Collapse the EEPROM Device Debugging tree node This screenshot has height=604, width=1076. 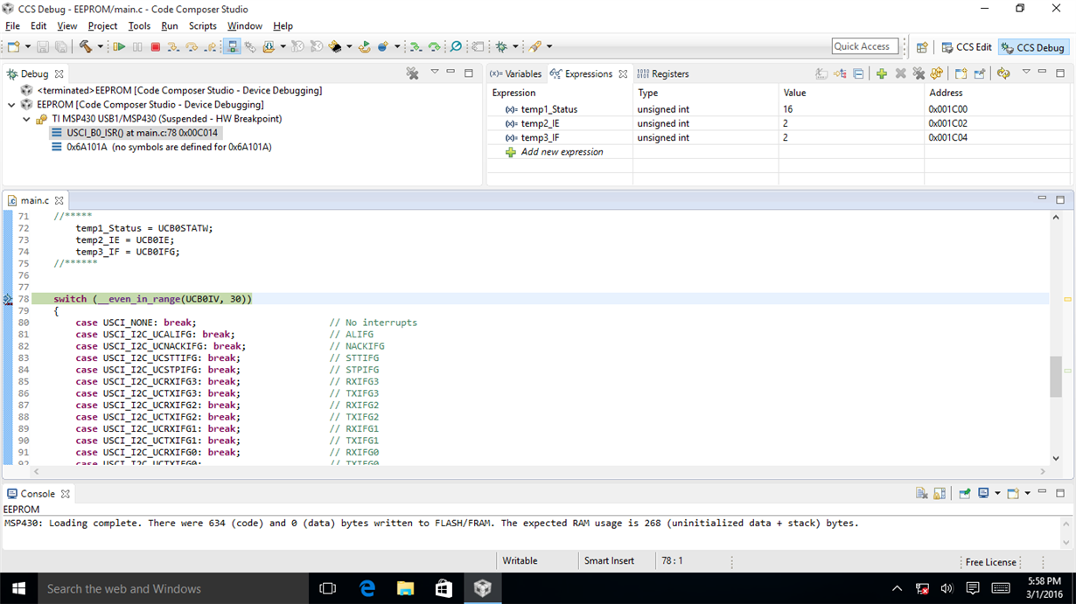[11, 104]
